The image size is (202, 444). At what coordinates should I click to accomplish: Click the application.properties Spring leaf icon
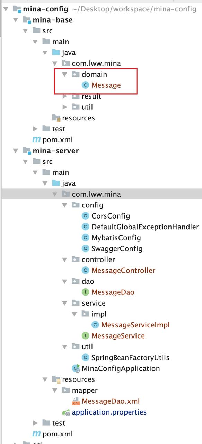click(x=66, y=412)
